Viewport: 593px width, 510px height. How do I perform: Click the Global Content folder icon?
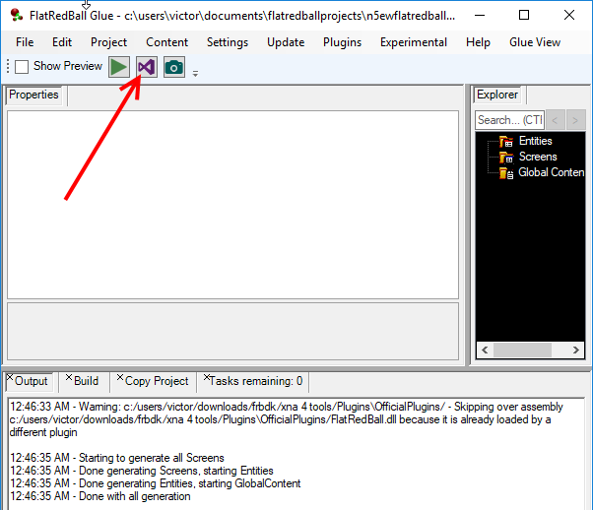(x=506, y=173)
